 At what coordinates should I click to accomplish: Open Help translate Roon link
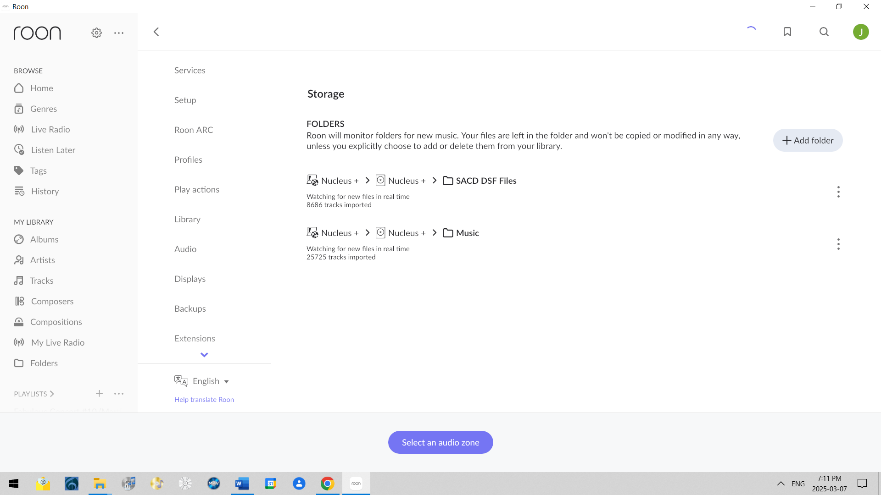tap(204, 399)
